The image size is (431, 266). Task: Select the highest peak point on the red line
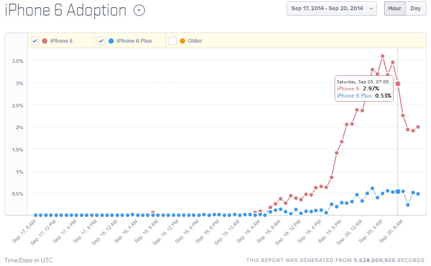(382, 55)
